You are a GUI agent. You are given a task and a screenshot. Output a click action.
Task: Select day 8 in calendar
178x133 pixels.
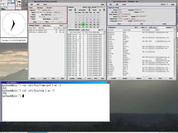(83, 22)
